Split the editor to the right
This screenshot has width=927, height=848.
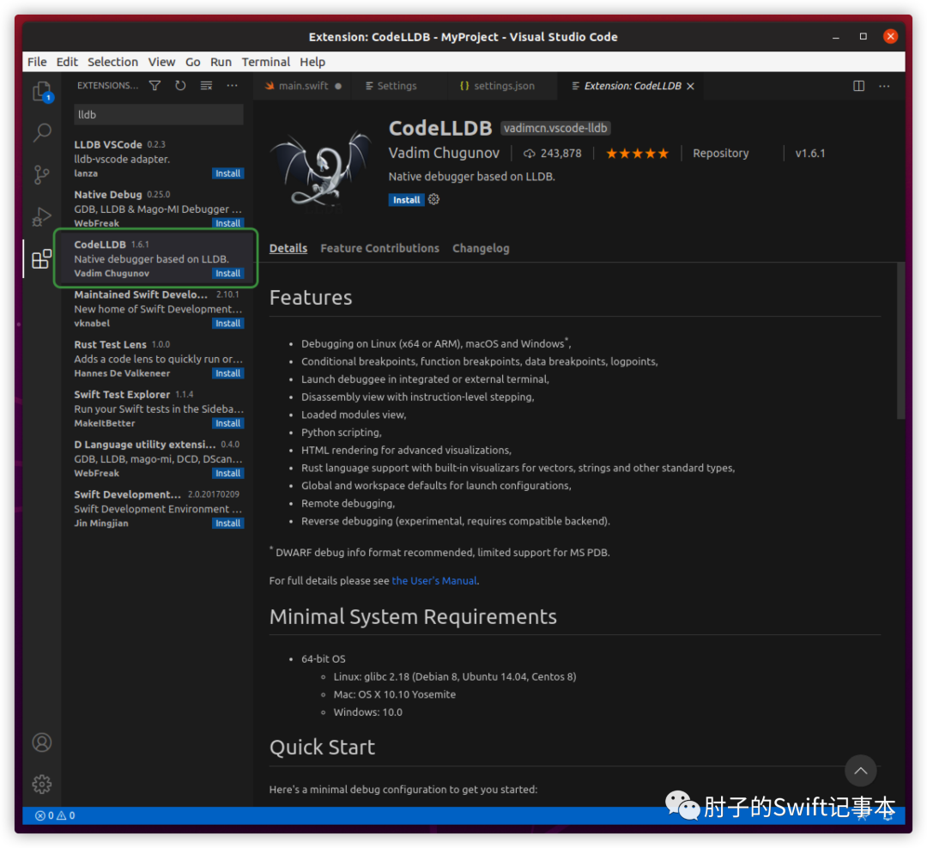[859, 86]
